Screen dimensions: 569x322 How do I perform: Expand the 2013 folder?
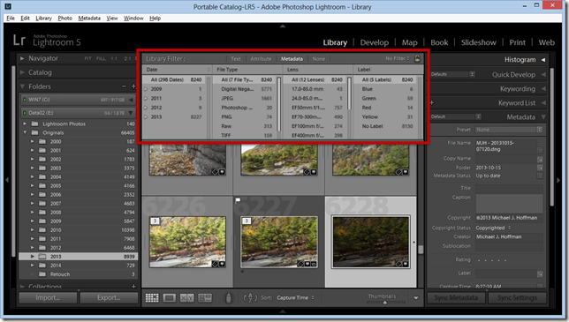[33, 257]
